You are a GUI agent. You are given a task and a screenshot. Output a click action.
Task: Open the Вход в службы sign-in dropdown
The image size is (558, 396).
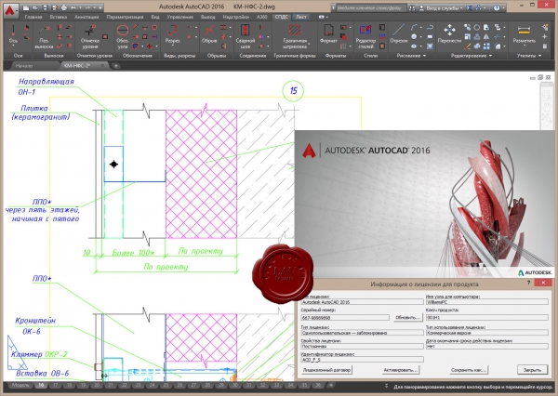pyautogui.click(x=441, y=7)
